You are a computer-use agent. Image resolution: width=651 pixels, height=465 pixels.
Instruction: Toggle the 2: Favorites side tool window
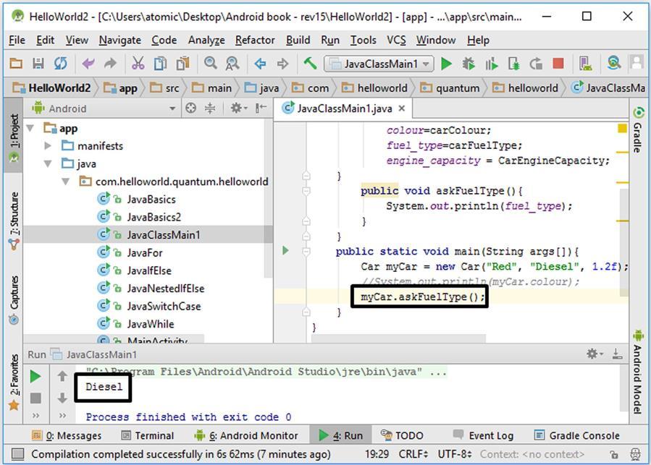tap(14, 382)
